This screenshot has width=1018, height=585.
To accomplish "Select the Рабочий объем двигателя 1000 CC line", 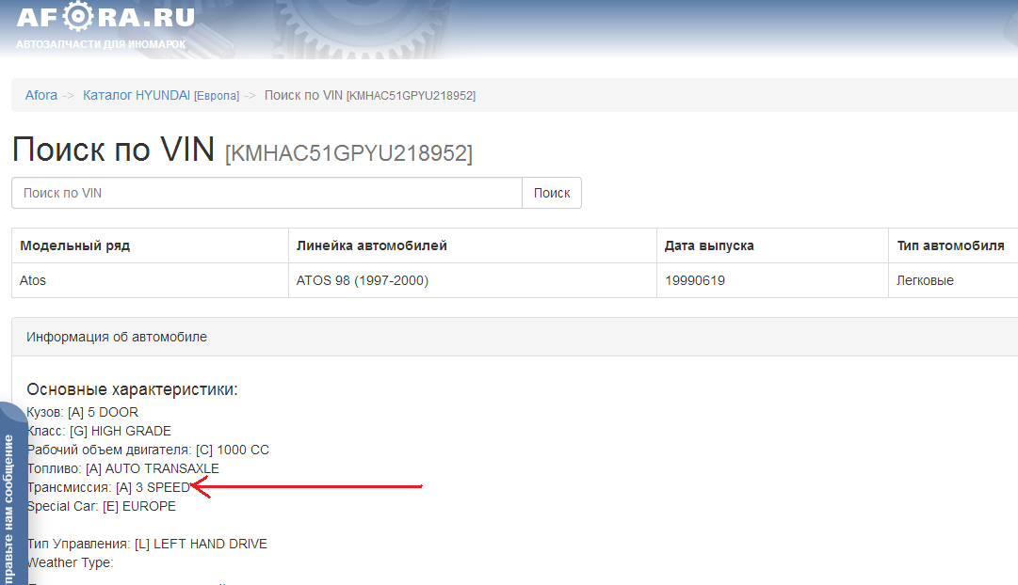I will pyautogui.click(x=148, y=450).
